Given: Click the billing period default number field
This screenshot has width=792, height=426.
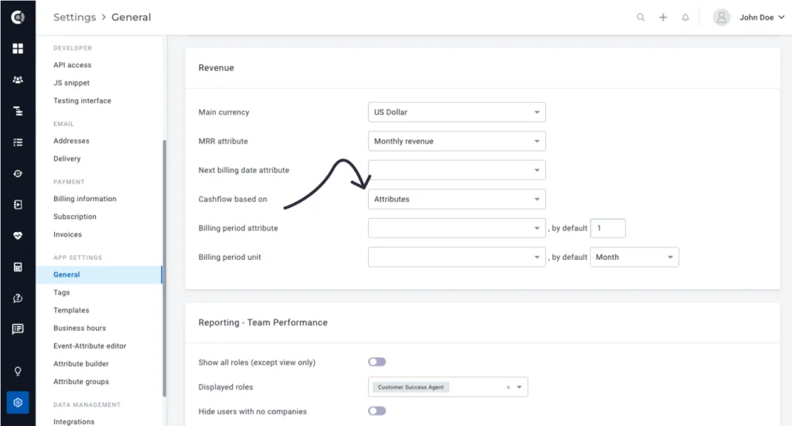Looking at the screenshot, I should (608, 228).
